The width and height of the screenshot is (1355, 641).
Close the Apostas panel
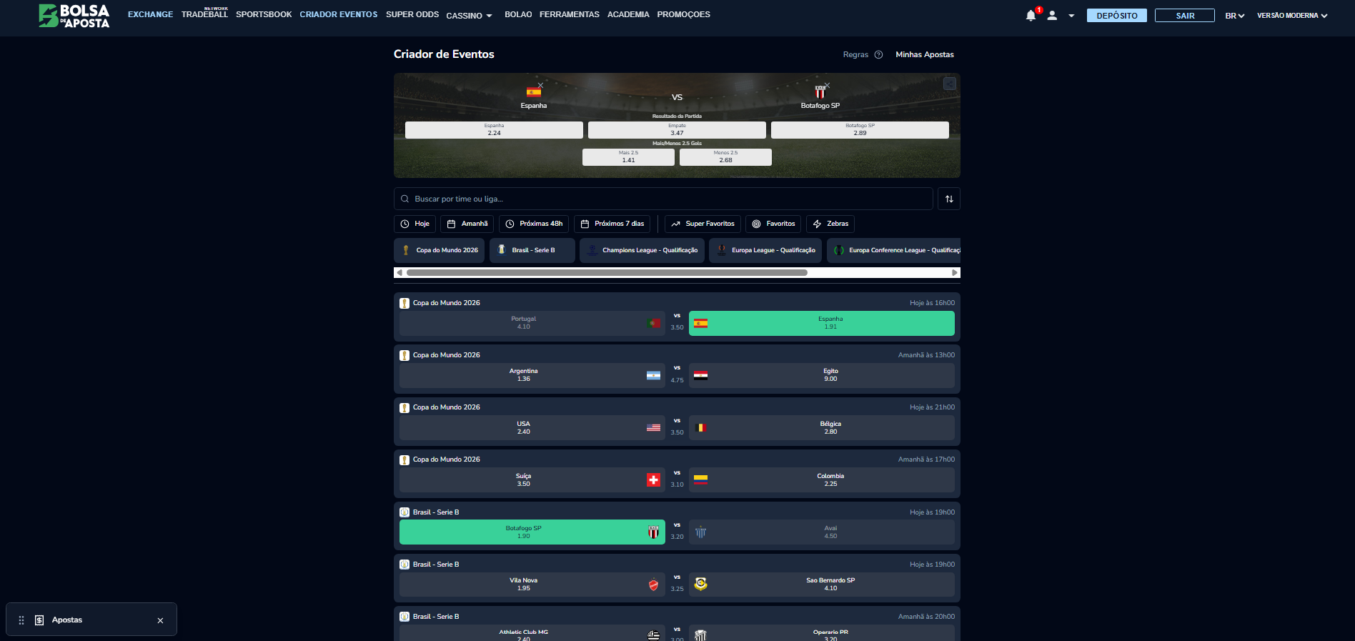(x=160, y=620)
